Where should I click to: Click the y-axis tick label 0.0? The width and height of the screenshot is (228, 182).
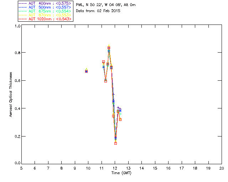tap(17, 163)
